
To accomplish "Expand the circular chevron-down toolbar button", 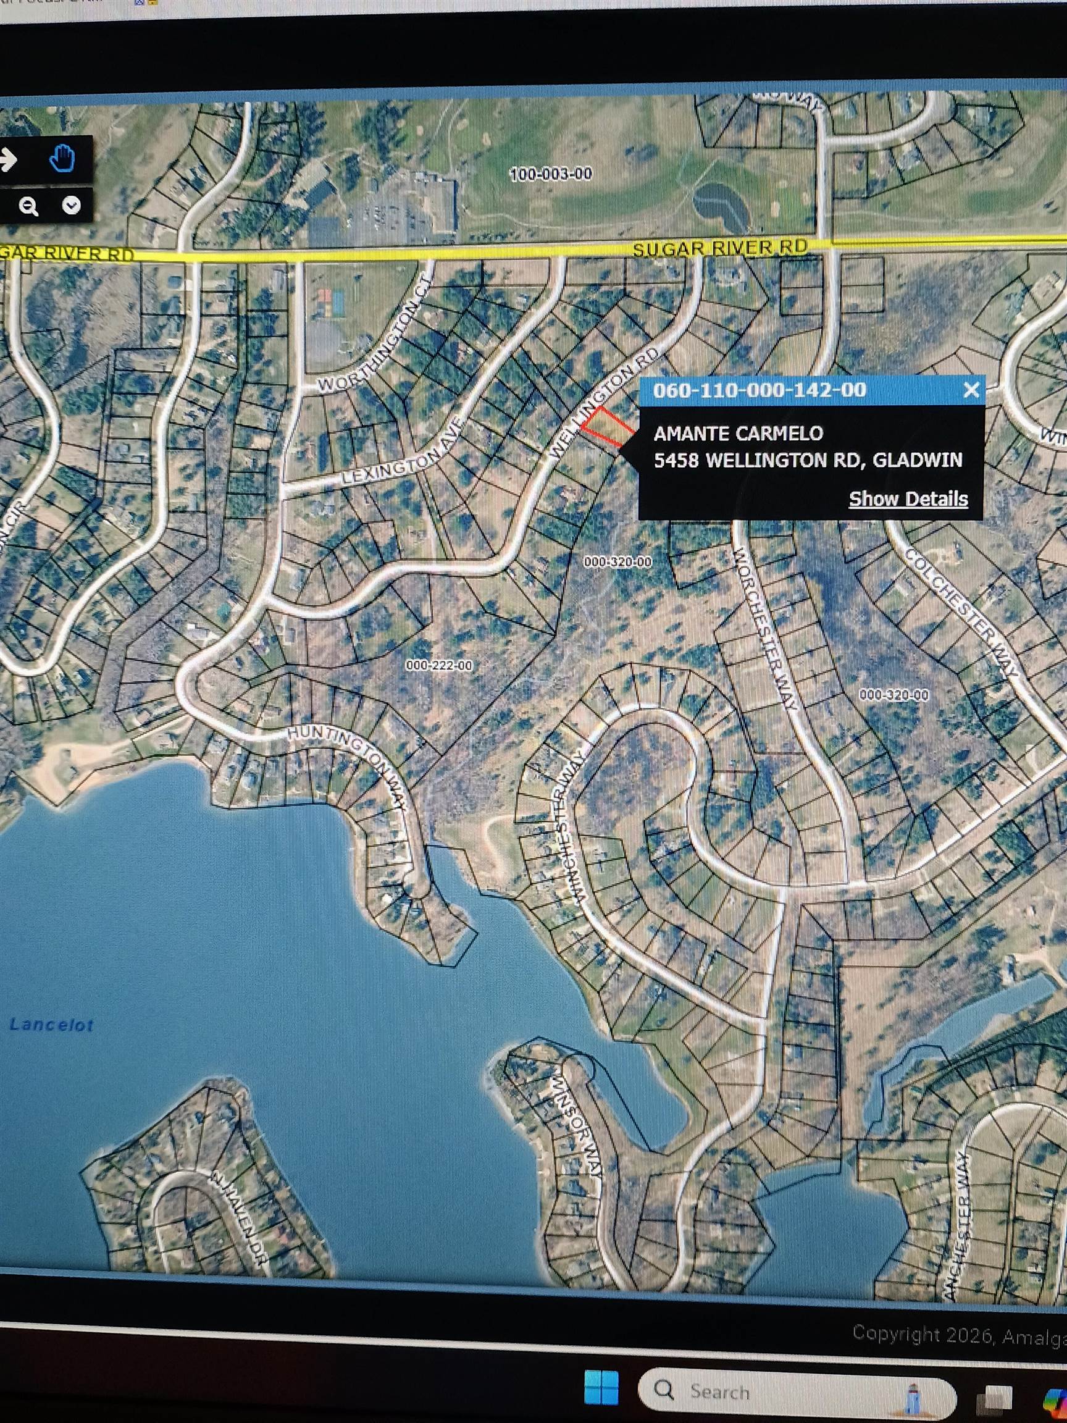I will point(71,205).
